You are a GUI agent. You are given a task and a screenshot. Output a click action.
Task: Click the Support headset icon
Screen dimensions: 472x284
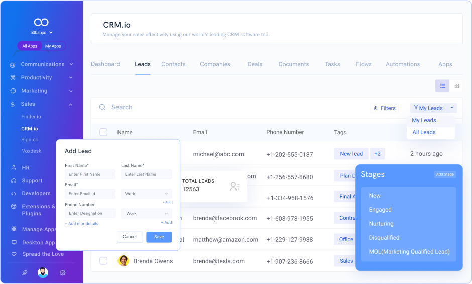click(x=14, y=181)
